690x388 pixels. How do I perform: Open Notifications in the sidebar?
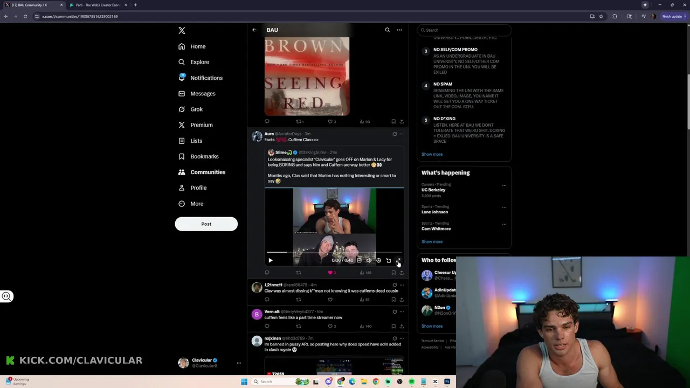click(x=200, y=78)
